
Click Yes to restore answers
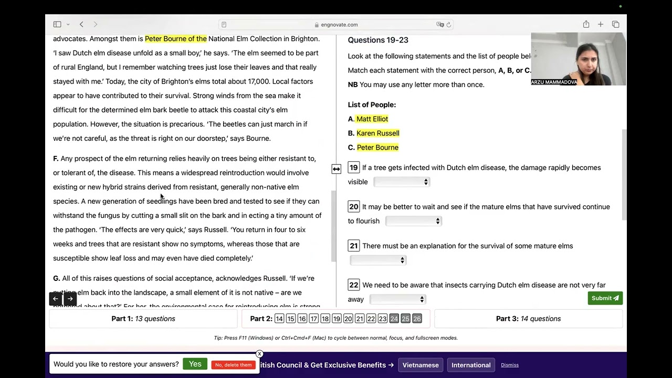pos(195,364)
